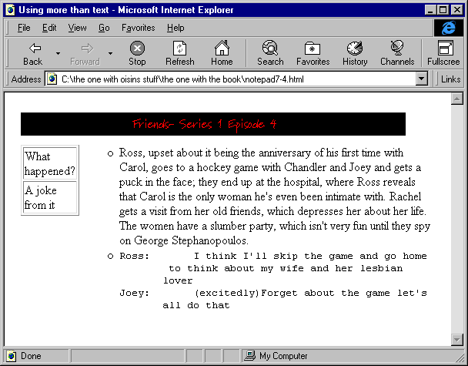Click the page icon in the address bar
468x366 pixels.
click(x=52, y=79)
